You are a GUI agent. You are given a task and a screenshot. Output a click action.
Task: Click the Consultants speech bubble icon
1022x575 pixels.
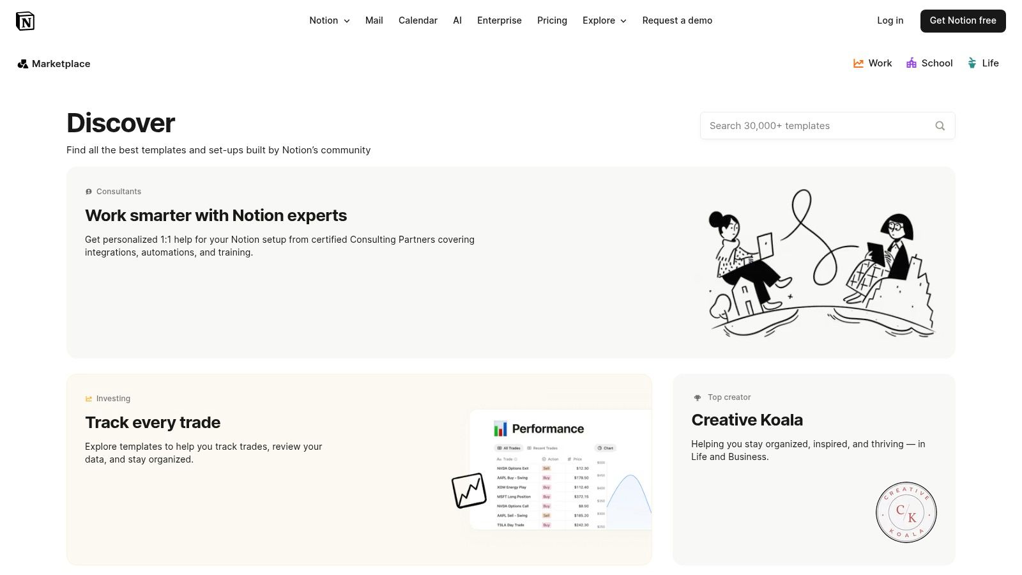click(88, 191)
